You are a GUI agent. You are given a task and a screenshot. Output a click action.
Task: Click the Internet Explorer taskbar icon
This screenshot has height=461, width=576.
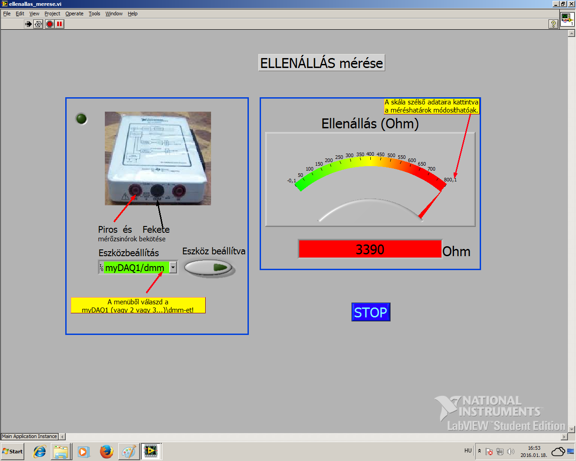[40, 451]
